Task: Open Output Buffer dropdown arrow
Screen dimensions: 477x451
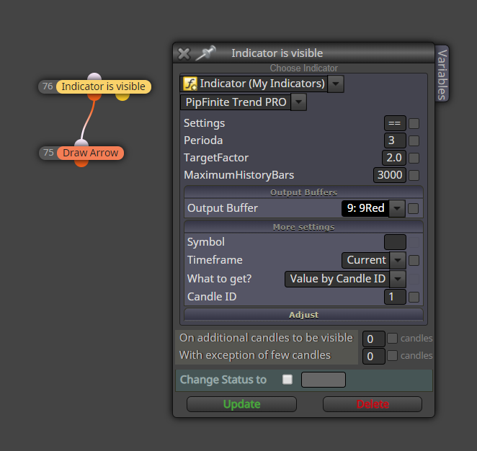Action: tap(397, 208)
